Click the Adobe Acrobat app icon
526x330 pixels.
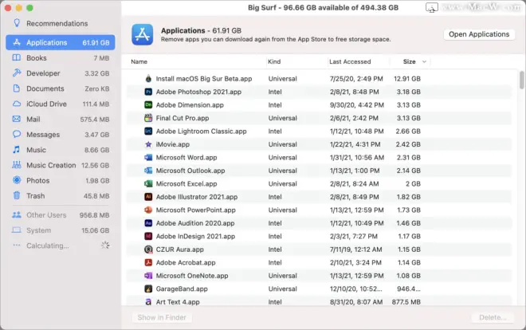pos(148,262)
